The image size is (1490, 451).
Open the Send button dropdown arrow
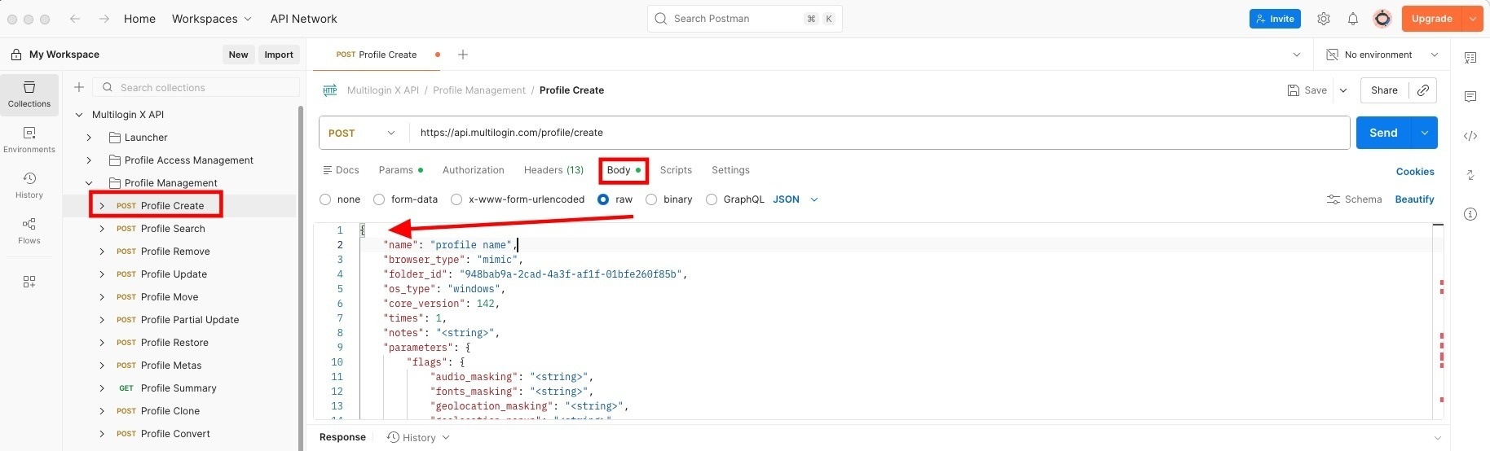tap(1424, 133)
